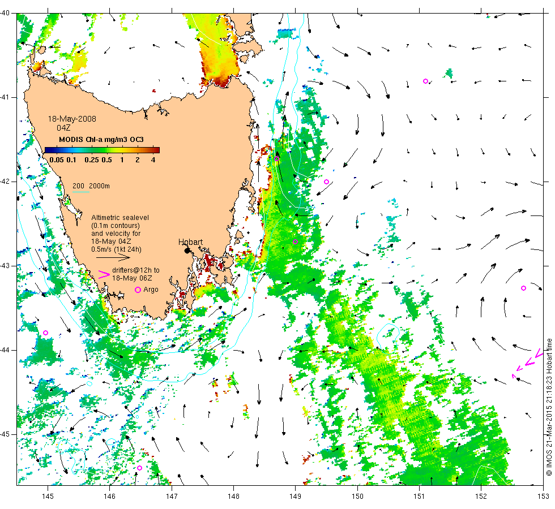
Task: Click the longitude axis label '151'
Action: coord(419,497)
